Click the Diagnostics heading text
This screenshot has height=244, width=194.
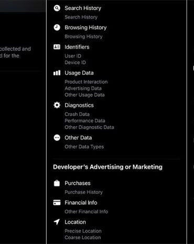79,105
